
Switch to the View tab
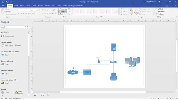click(54, 6)
